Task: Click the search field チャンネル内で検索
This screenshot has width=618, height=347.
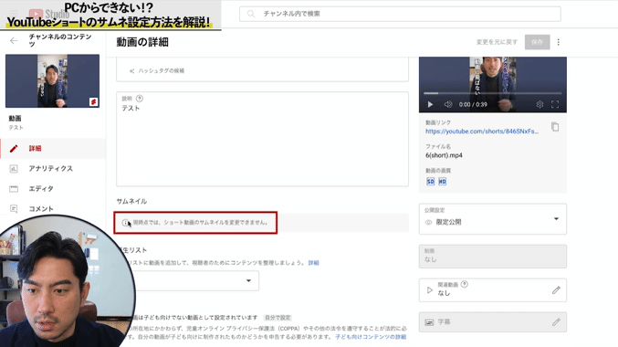Action: pos(400,14)
